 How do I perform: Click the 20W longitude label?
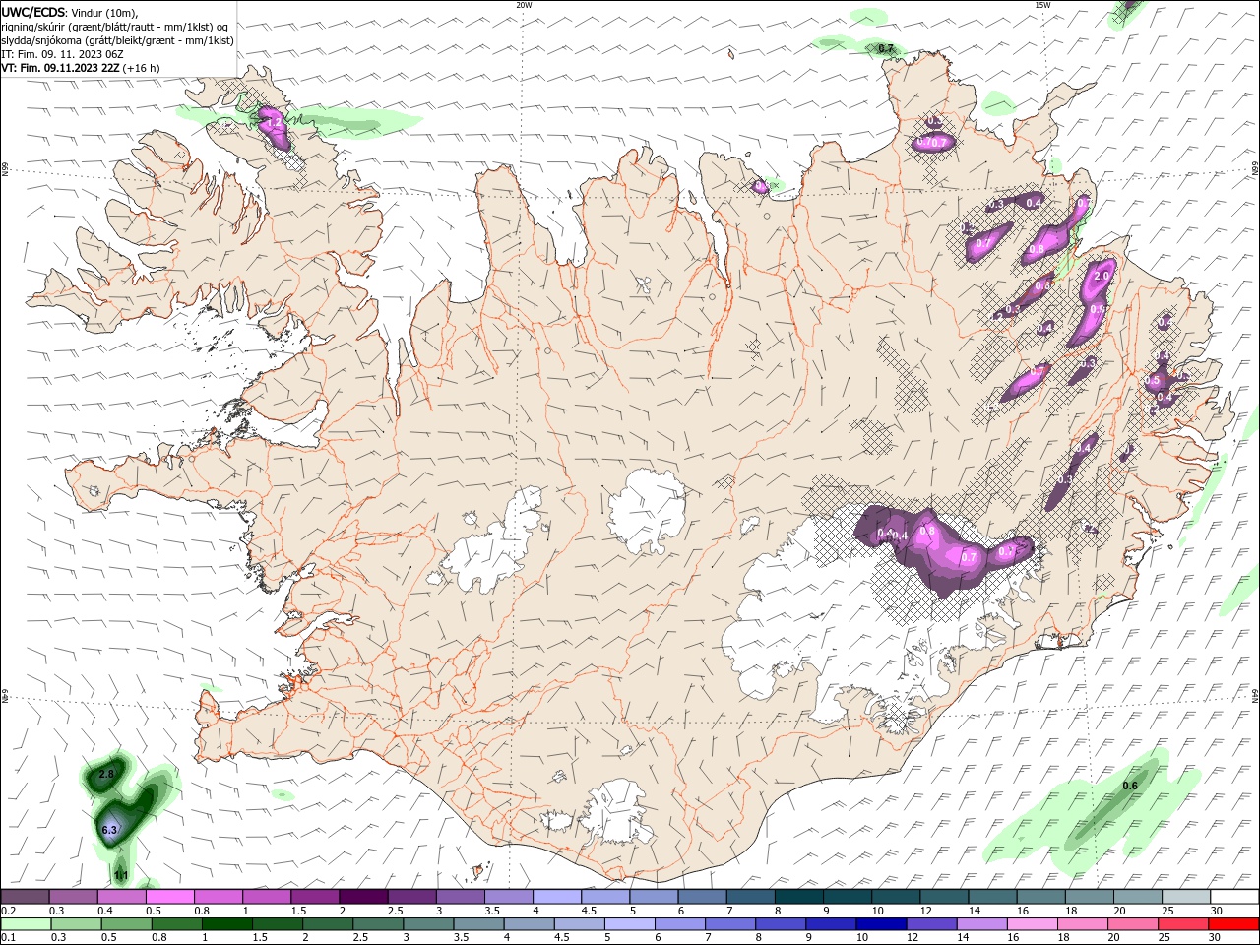(524, 5)
